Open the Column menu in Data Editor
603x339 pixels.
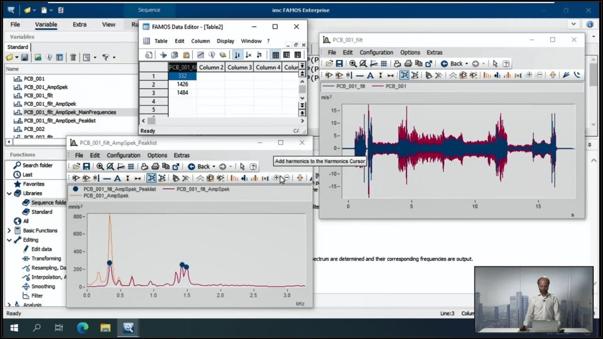[x=200, y=41]
